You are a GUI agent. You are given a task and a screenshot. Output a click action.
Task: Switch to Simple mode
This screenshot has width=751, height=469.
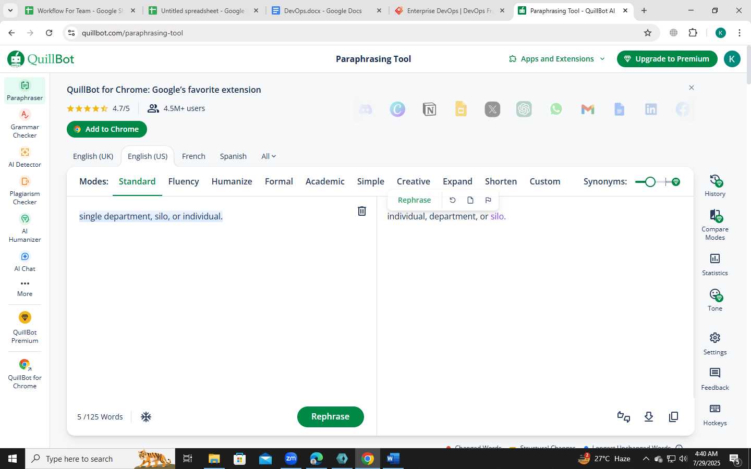371,181
